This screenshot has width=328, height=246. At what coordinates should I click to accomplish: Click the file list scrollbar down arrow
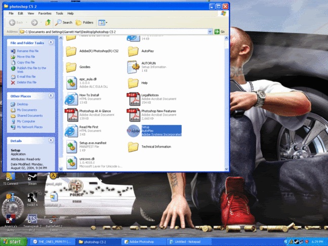pos(226,169)
